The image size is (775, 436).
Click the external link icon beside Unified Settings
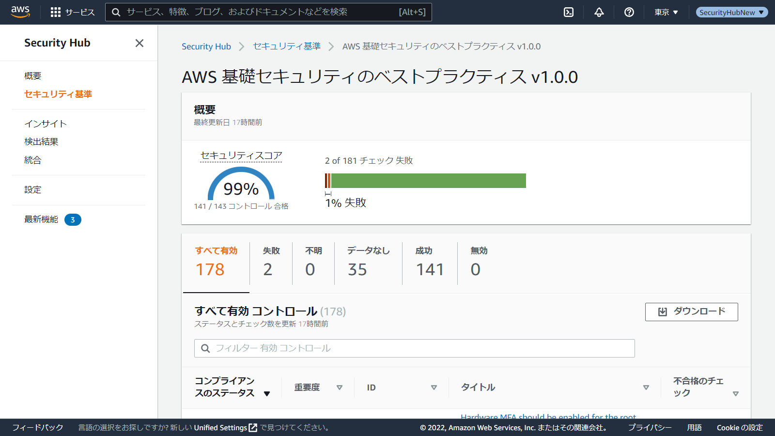pos(253,428)
